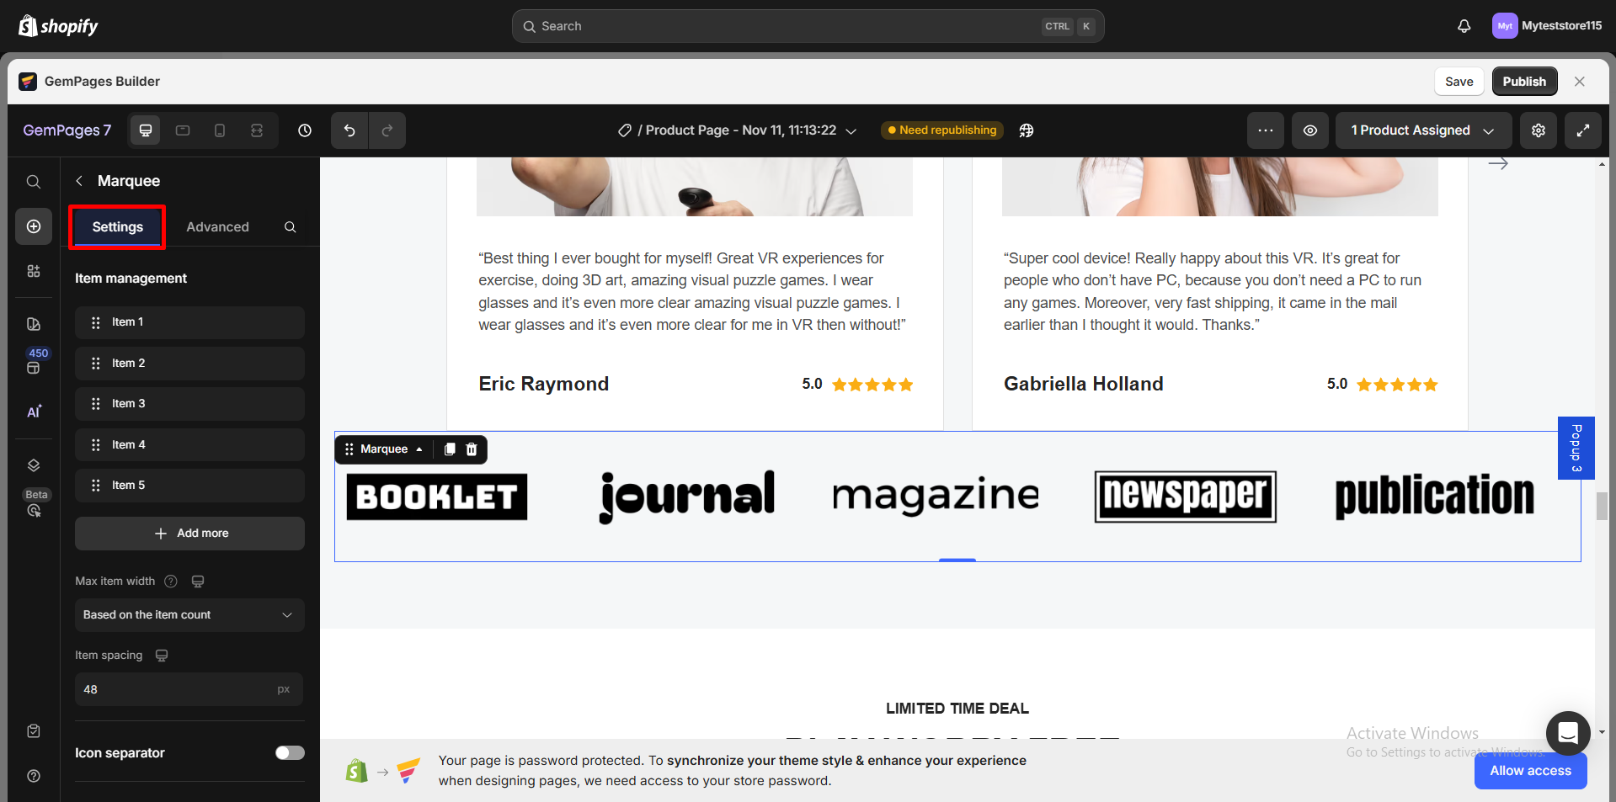Collapse the Marquee element label dropdown
This screenshot has height=802, width=1616.
pos(419,449)
